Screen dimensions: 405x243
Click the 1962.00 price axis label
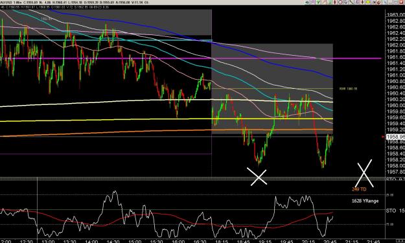tap(395, 45)
